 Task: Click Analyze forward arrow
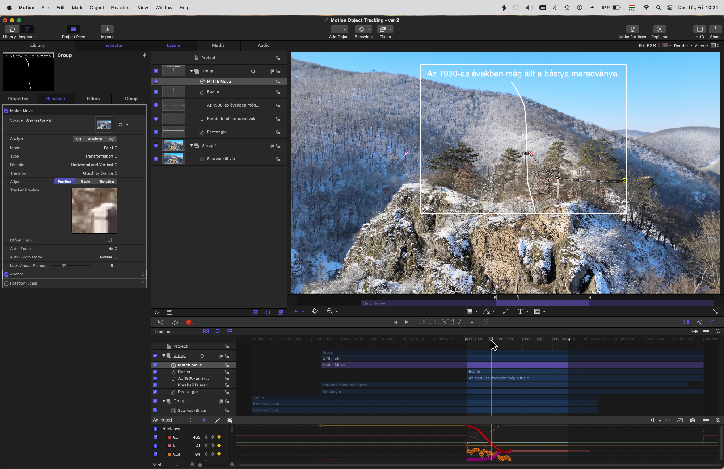(x=112, y=139)
